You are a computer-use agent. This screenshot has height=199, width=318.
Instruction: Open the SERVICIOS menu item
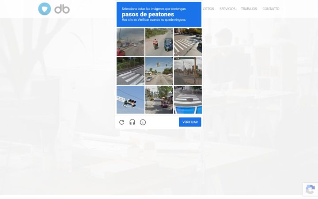point(227,9)
